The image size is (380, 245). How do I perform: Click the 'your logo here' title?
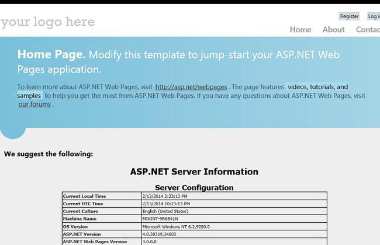tap(48, 22)
